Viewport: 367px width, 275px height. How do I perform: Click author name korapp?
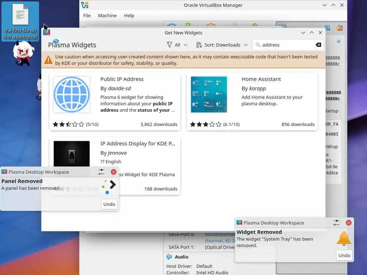coord(257,88)
